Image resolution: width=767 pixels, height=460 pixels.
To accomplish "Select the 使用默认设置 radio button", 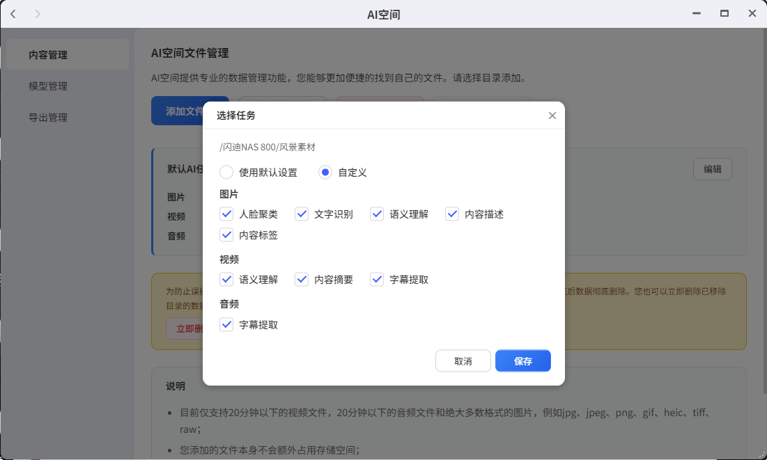I will pyautogui.click(x=226, y=172).
